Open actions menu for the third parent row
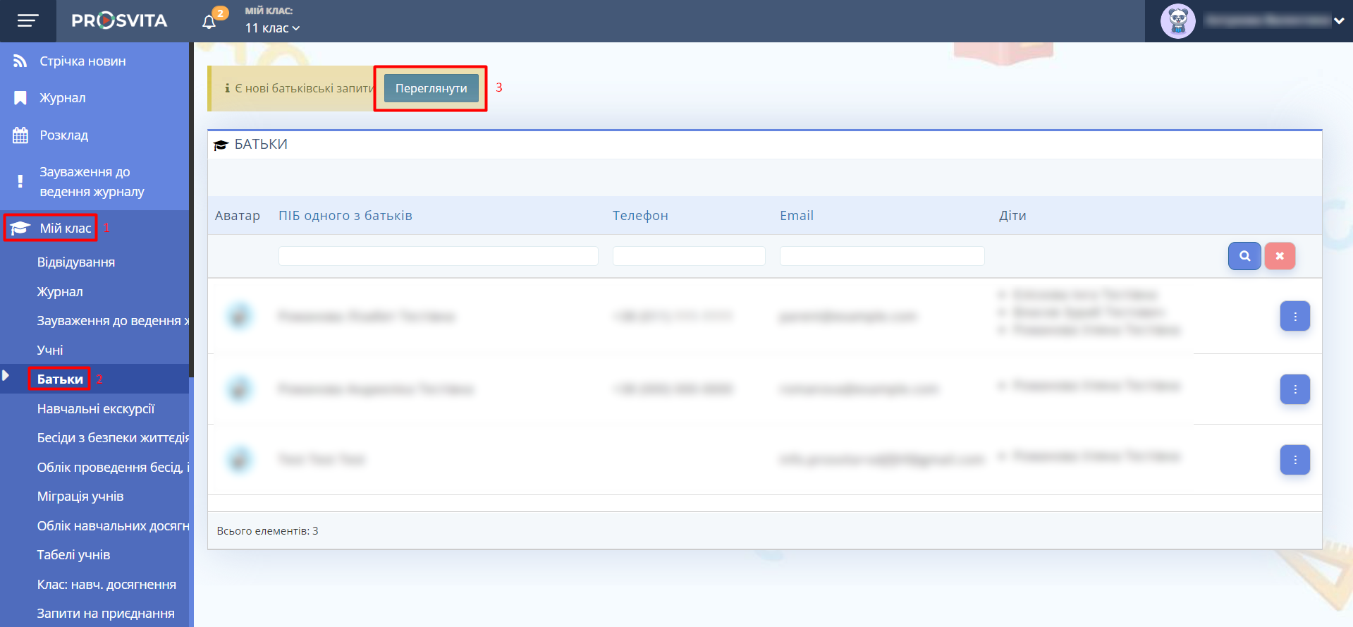Image resolution: width=1353 pixels, height=627 pixels. (x=1294, y=460)
